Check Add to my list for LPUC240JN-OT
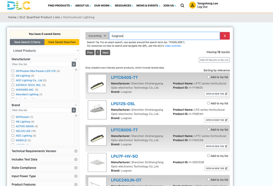The width and height of the screenshot is (273, 186). 209,180
